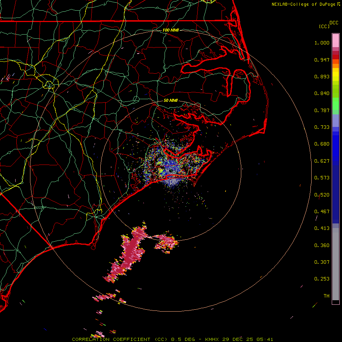This screenshot has width=342, height=342.
Task: Click the 0.733 value on the color scale
Action: click(x=322, y=127)
